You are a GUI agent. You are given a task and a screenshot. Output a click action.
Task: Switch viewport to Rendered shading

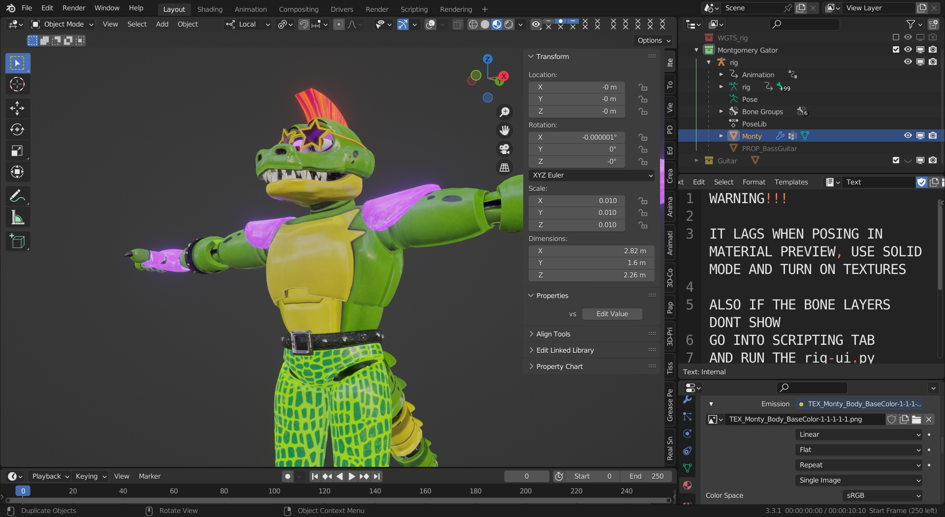pos(508,24)
